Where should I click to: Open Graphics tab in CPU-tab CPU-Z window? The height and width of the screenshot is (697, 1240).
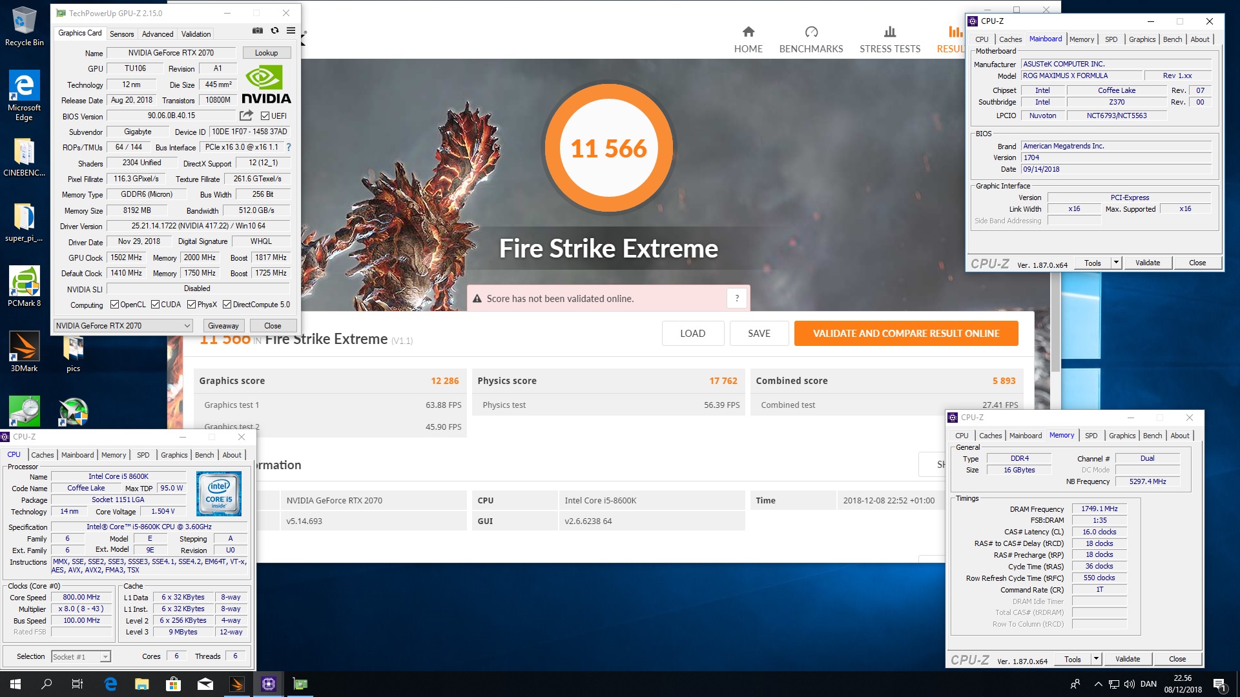(174, 455)
